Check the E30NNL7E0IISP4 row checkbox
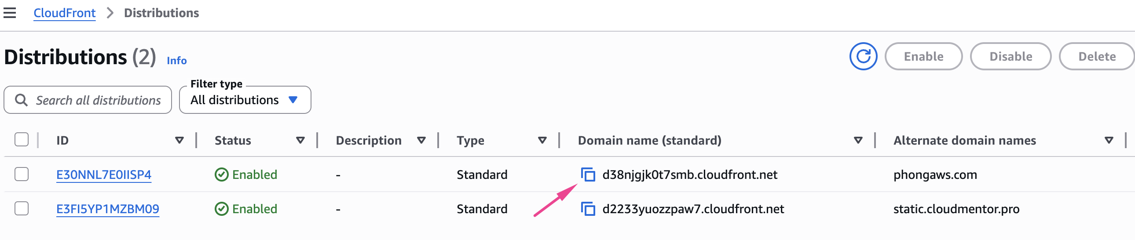 point(22,175)
